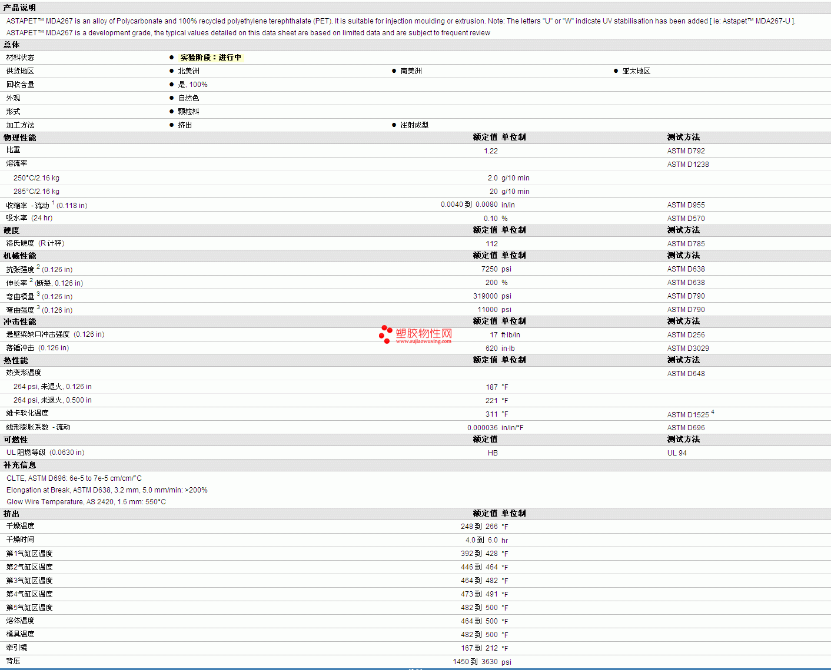The width and height of the screenshot is (831, 670).
Task: Click the 是, 100% recycled content value
Action: (193, 85)
